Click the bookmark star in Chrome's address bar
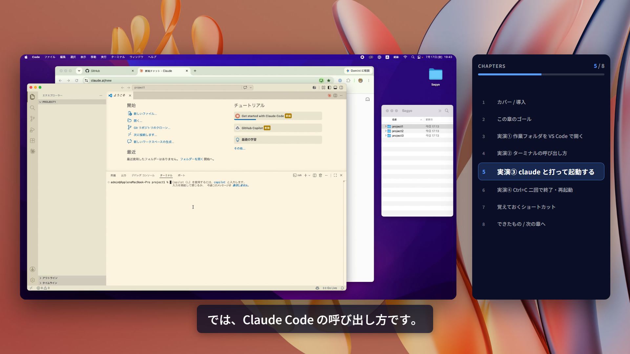630x354 pixels. [328, 80]
